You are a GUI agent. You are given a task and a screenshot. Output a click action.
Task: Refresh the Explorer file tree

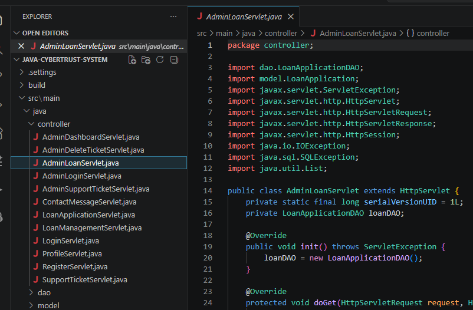coord(160,60)
